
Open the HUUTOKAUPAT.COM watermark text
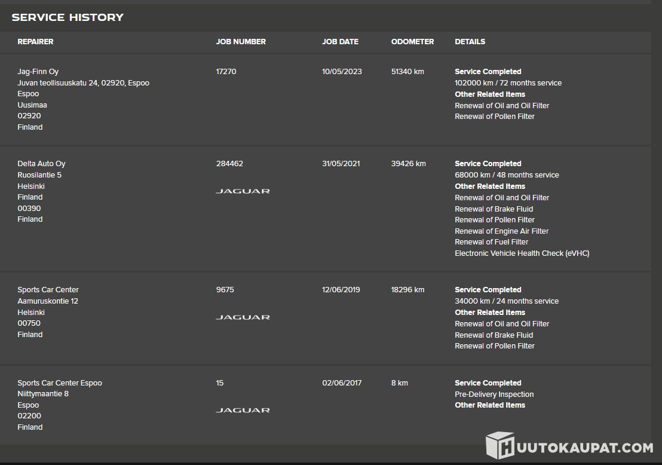pos(584,448)
